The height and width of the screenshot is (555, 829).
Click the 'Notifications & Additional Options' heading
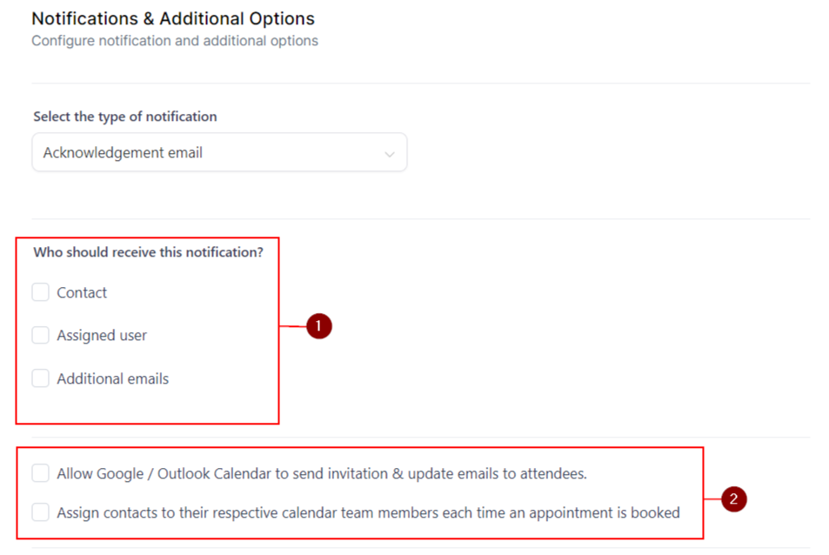click(x=173, y=18)
